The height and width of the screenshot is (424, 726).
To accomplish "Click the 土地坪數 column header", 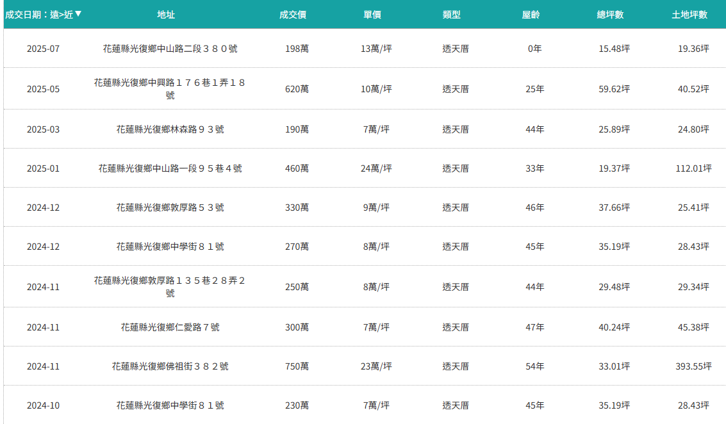I will tap(689, 14).
